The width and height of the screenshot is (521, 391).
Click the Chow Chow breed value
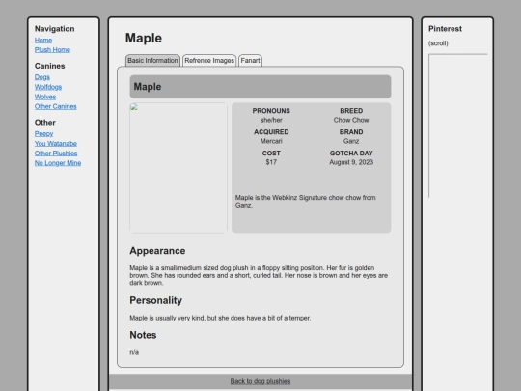coord(351,120)
